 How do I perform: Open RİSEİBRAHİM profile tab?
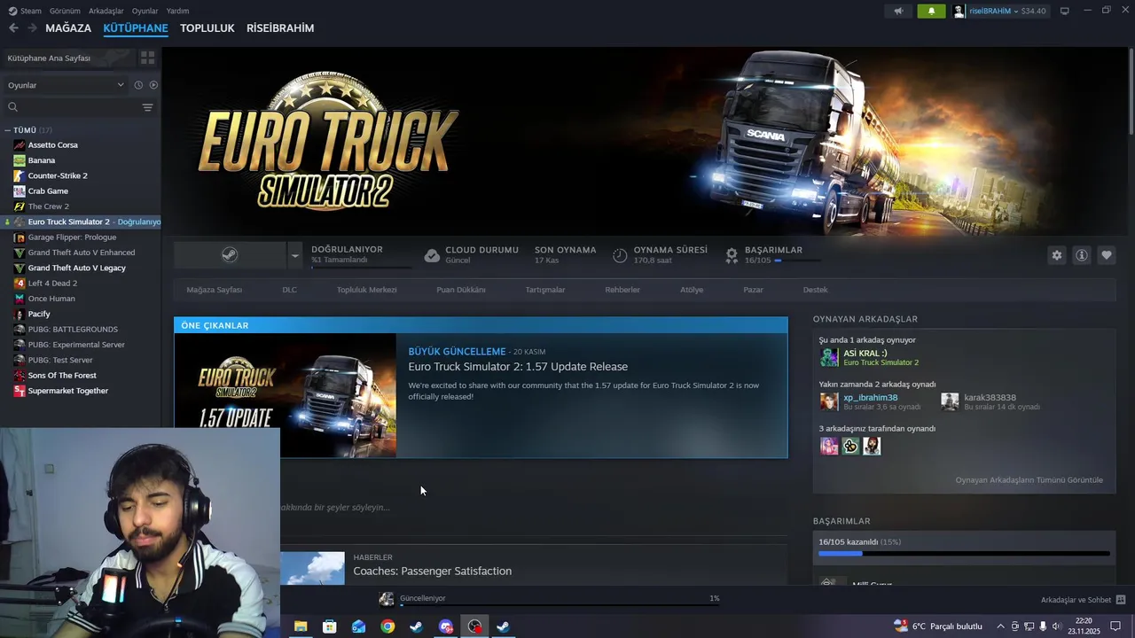point(280,28)
